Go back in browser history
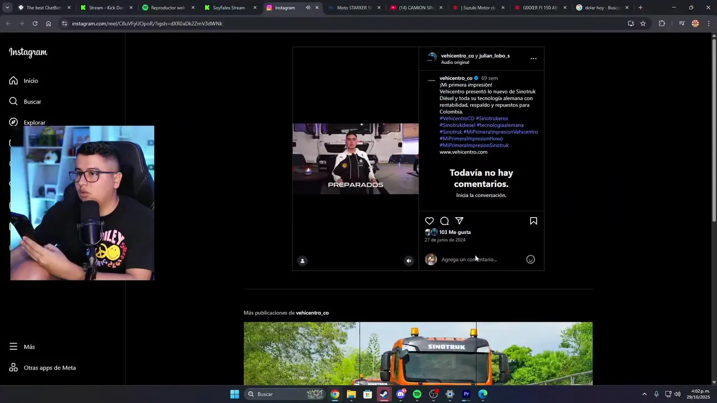Image resolution: width=717 pixels, height=403 pixels. coord(8,24)
